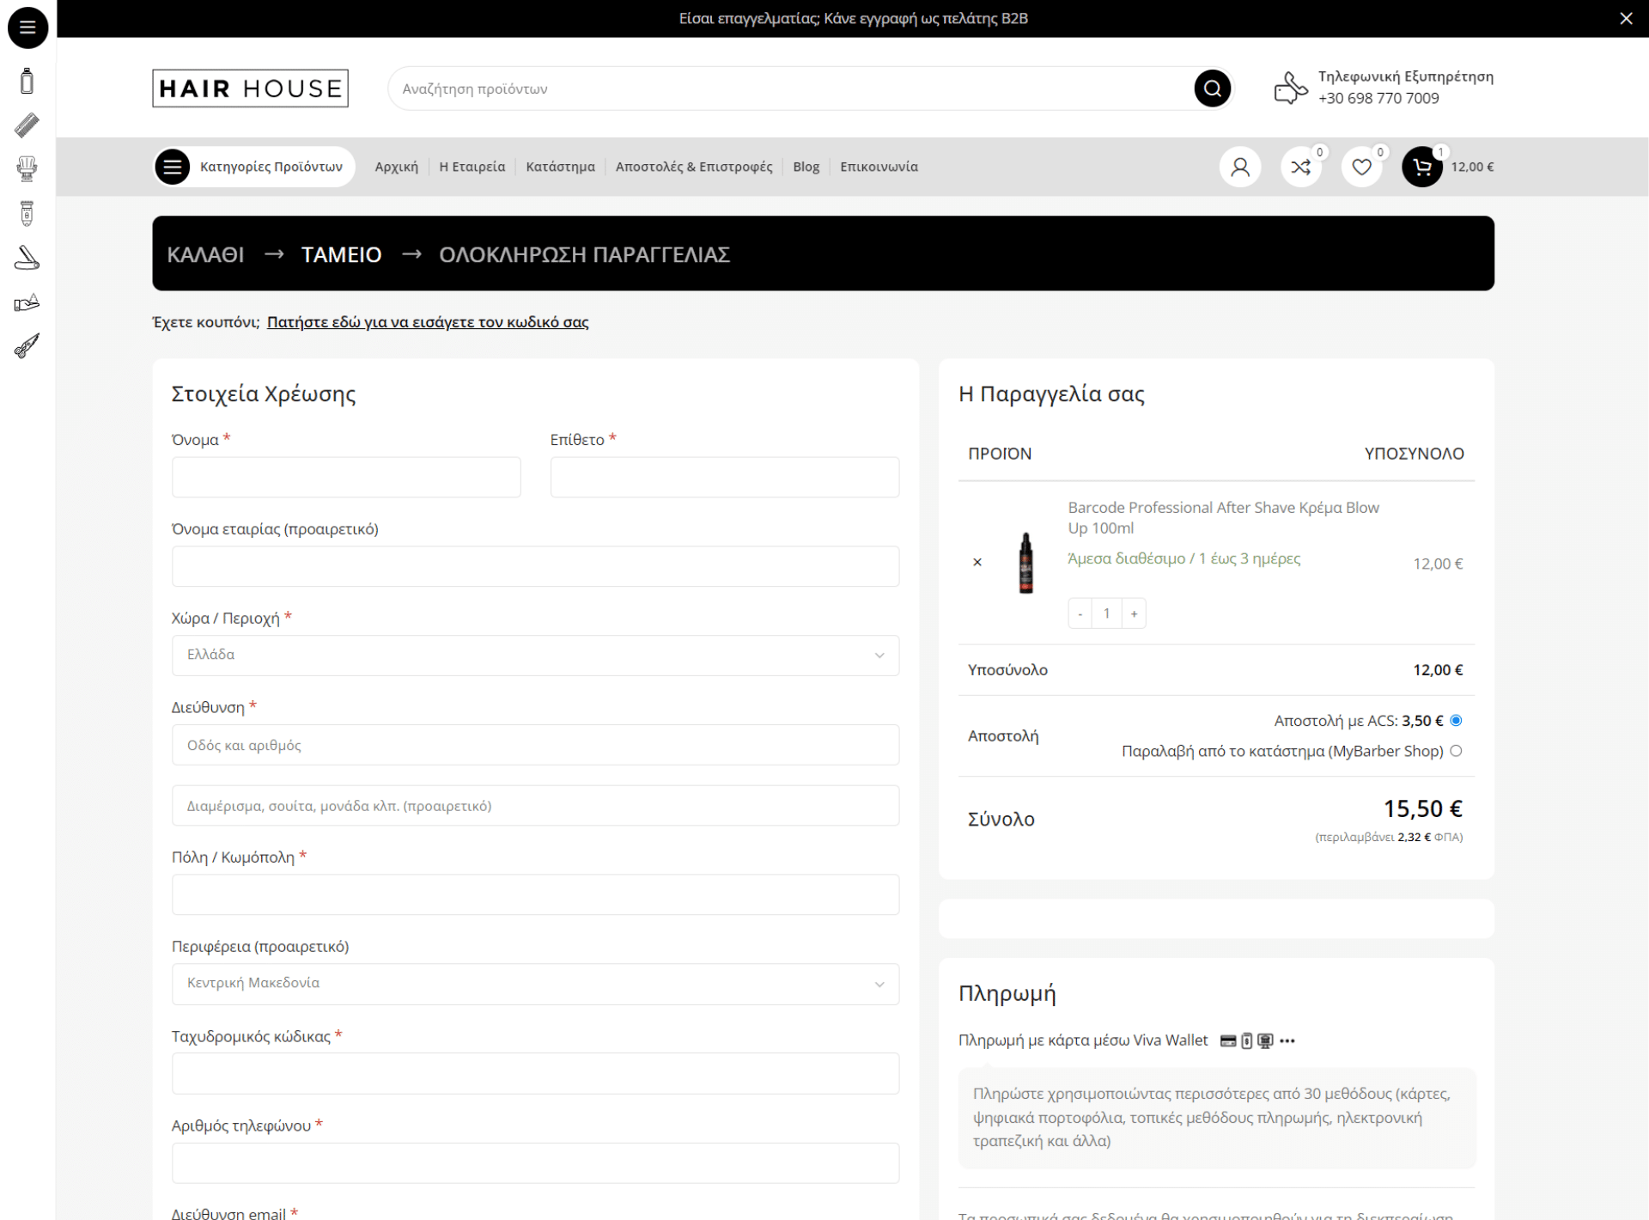Viewport: 1649px width, 1220px height.
Task: Open the Χώρα / Περιοχή dropdown
Action: pos(535,656)
